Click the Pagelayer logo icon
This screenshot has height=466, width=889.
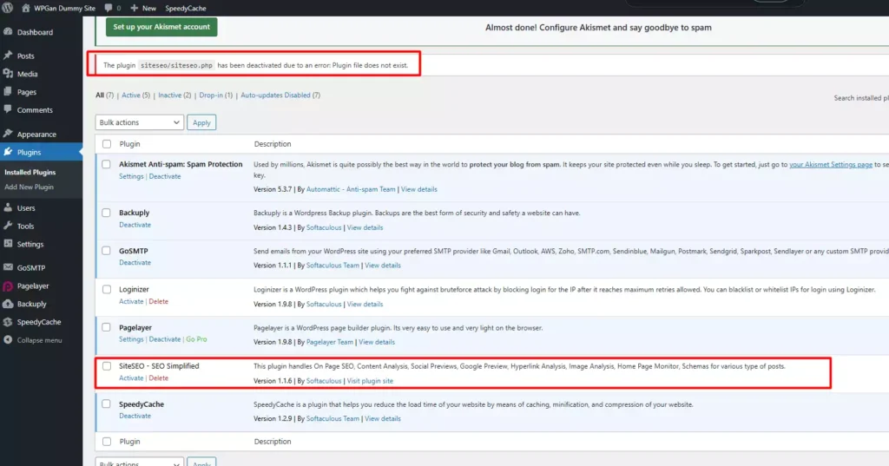click(x=8, y=286)
